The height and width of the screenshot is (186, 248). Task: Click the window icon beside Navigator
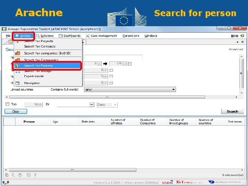click(18, 83)
